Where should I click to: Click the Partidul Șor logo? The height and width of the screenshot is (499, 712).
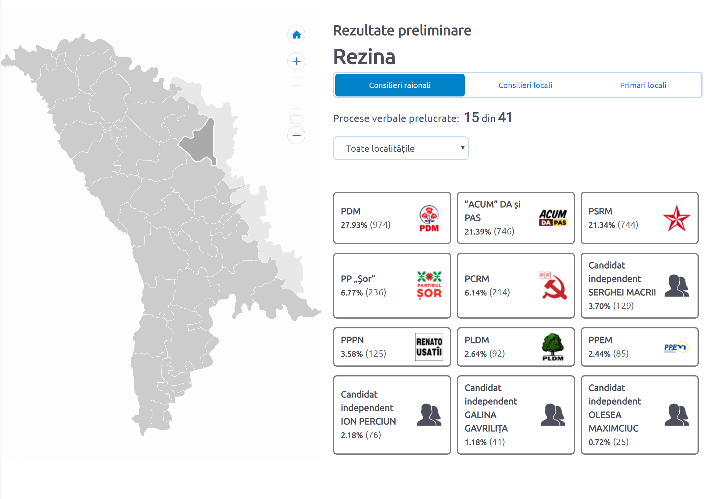pos(429,285)
